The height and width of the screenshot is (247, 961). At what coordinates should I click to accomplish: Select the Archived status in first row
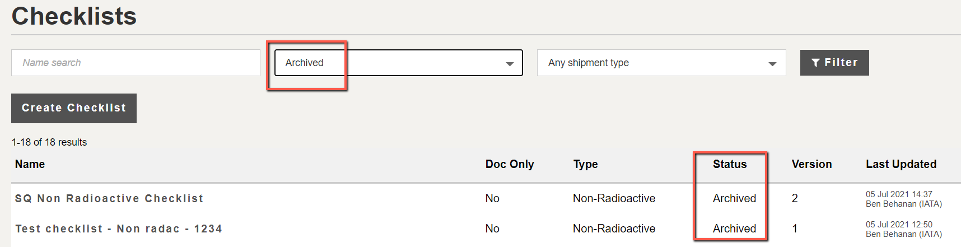point(734,198)
